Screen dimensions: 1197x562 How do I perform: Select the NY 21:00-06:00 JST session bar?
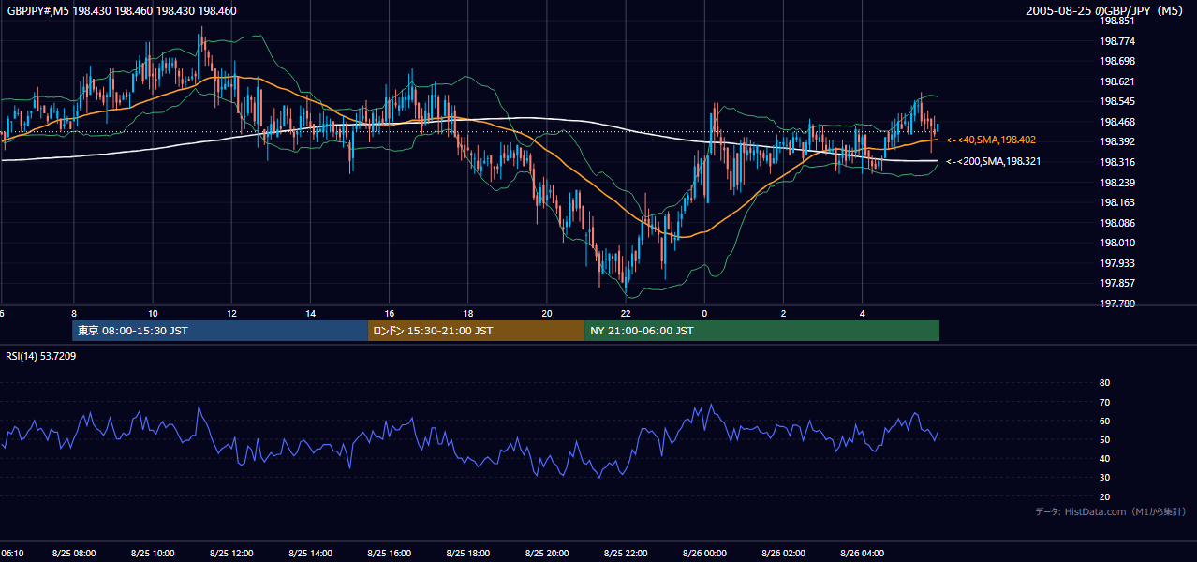coord(761,331)
